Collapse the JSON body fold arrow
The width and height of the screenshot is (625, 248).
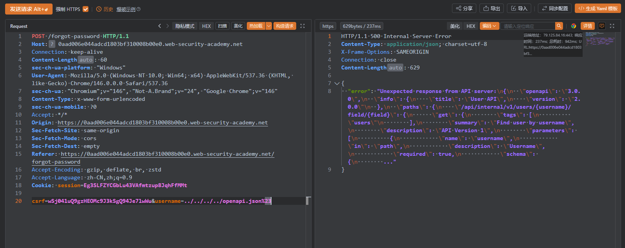[x=337, y=83]
